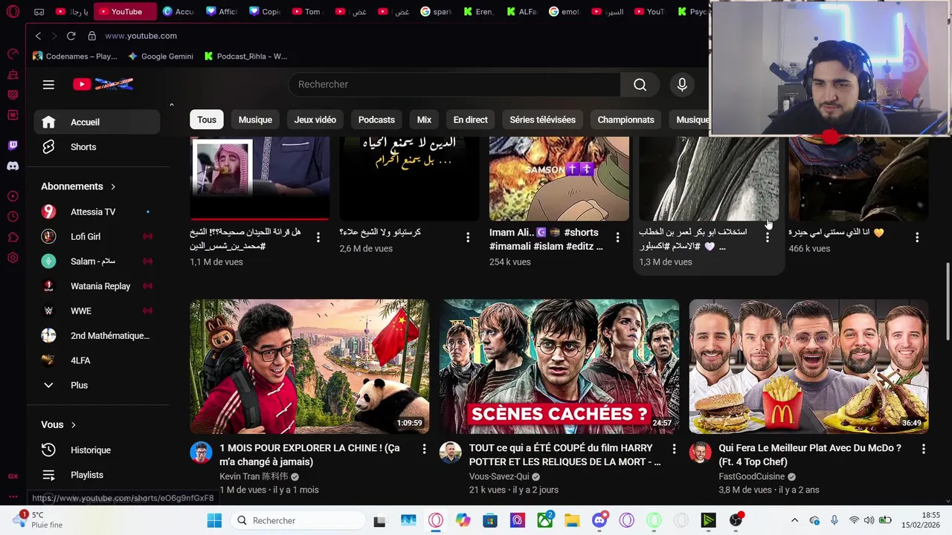Open GX Control speedometer in sidebar
The height and width of the screenshot is (535, 952).
(13, 53)
